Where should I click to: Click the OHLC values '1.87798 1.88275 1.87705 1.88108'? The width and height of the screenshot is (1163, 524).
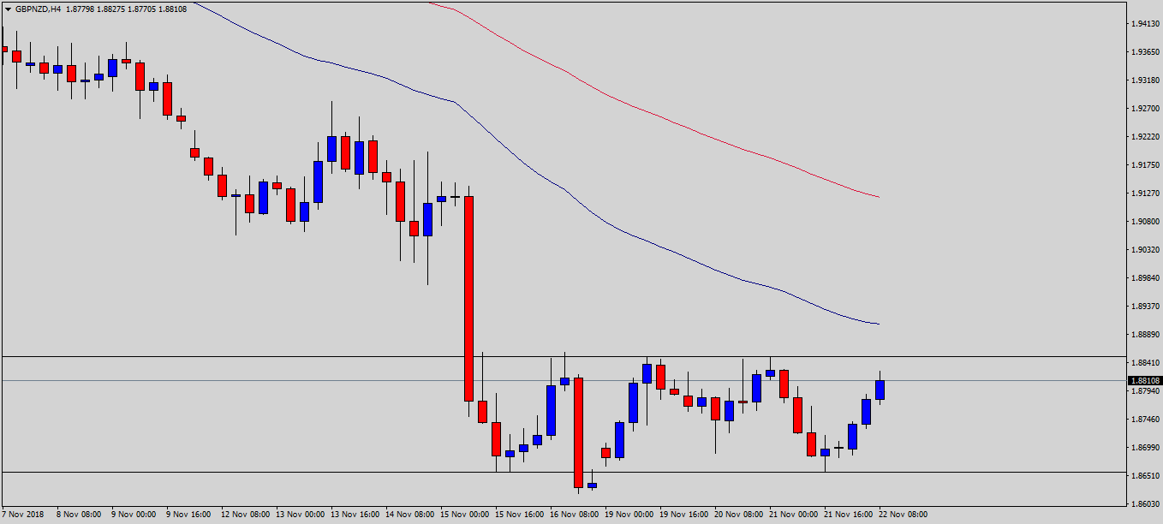[126, 9]
